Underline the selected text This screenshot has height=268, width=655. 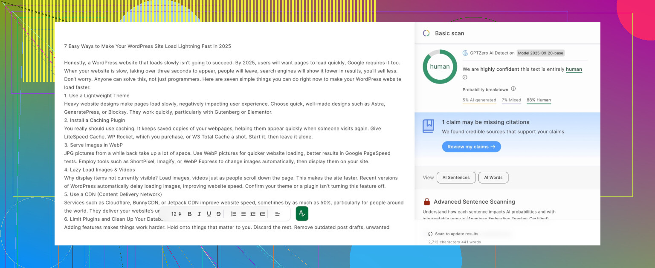209,214
